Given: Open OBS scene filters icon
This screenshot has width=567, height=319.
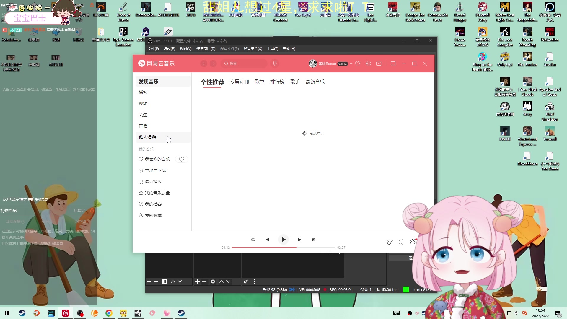Looking at the screenshot, I should (x=164, y=281).
